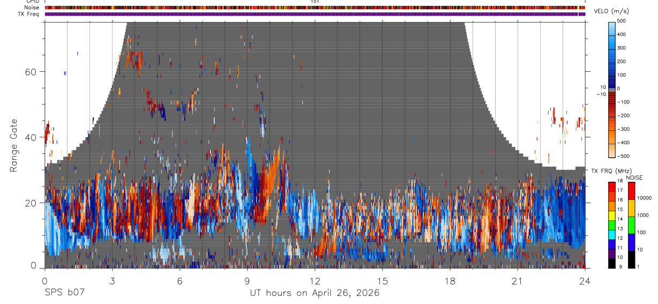Click the 15 hour tick label
658x304 pixels.
382,281
